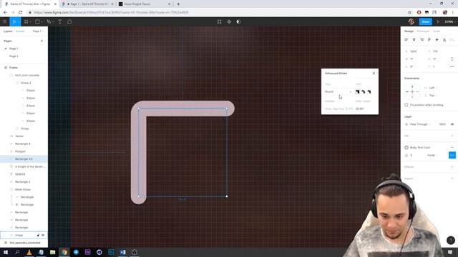This screenshot has width=458, height=257.
Task: Select the Rectangle shape tool
Action: pyautogui.click(x=37, y=21)
